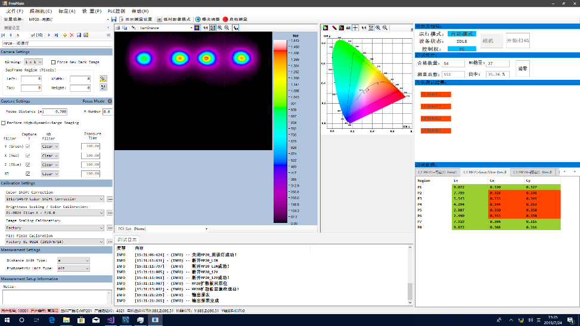Screen dimensions: 580x326
Task: Toggle capture checkbox for the Xm filter
Action: point(28,173)
